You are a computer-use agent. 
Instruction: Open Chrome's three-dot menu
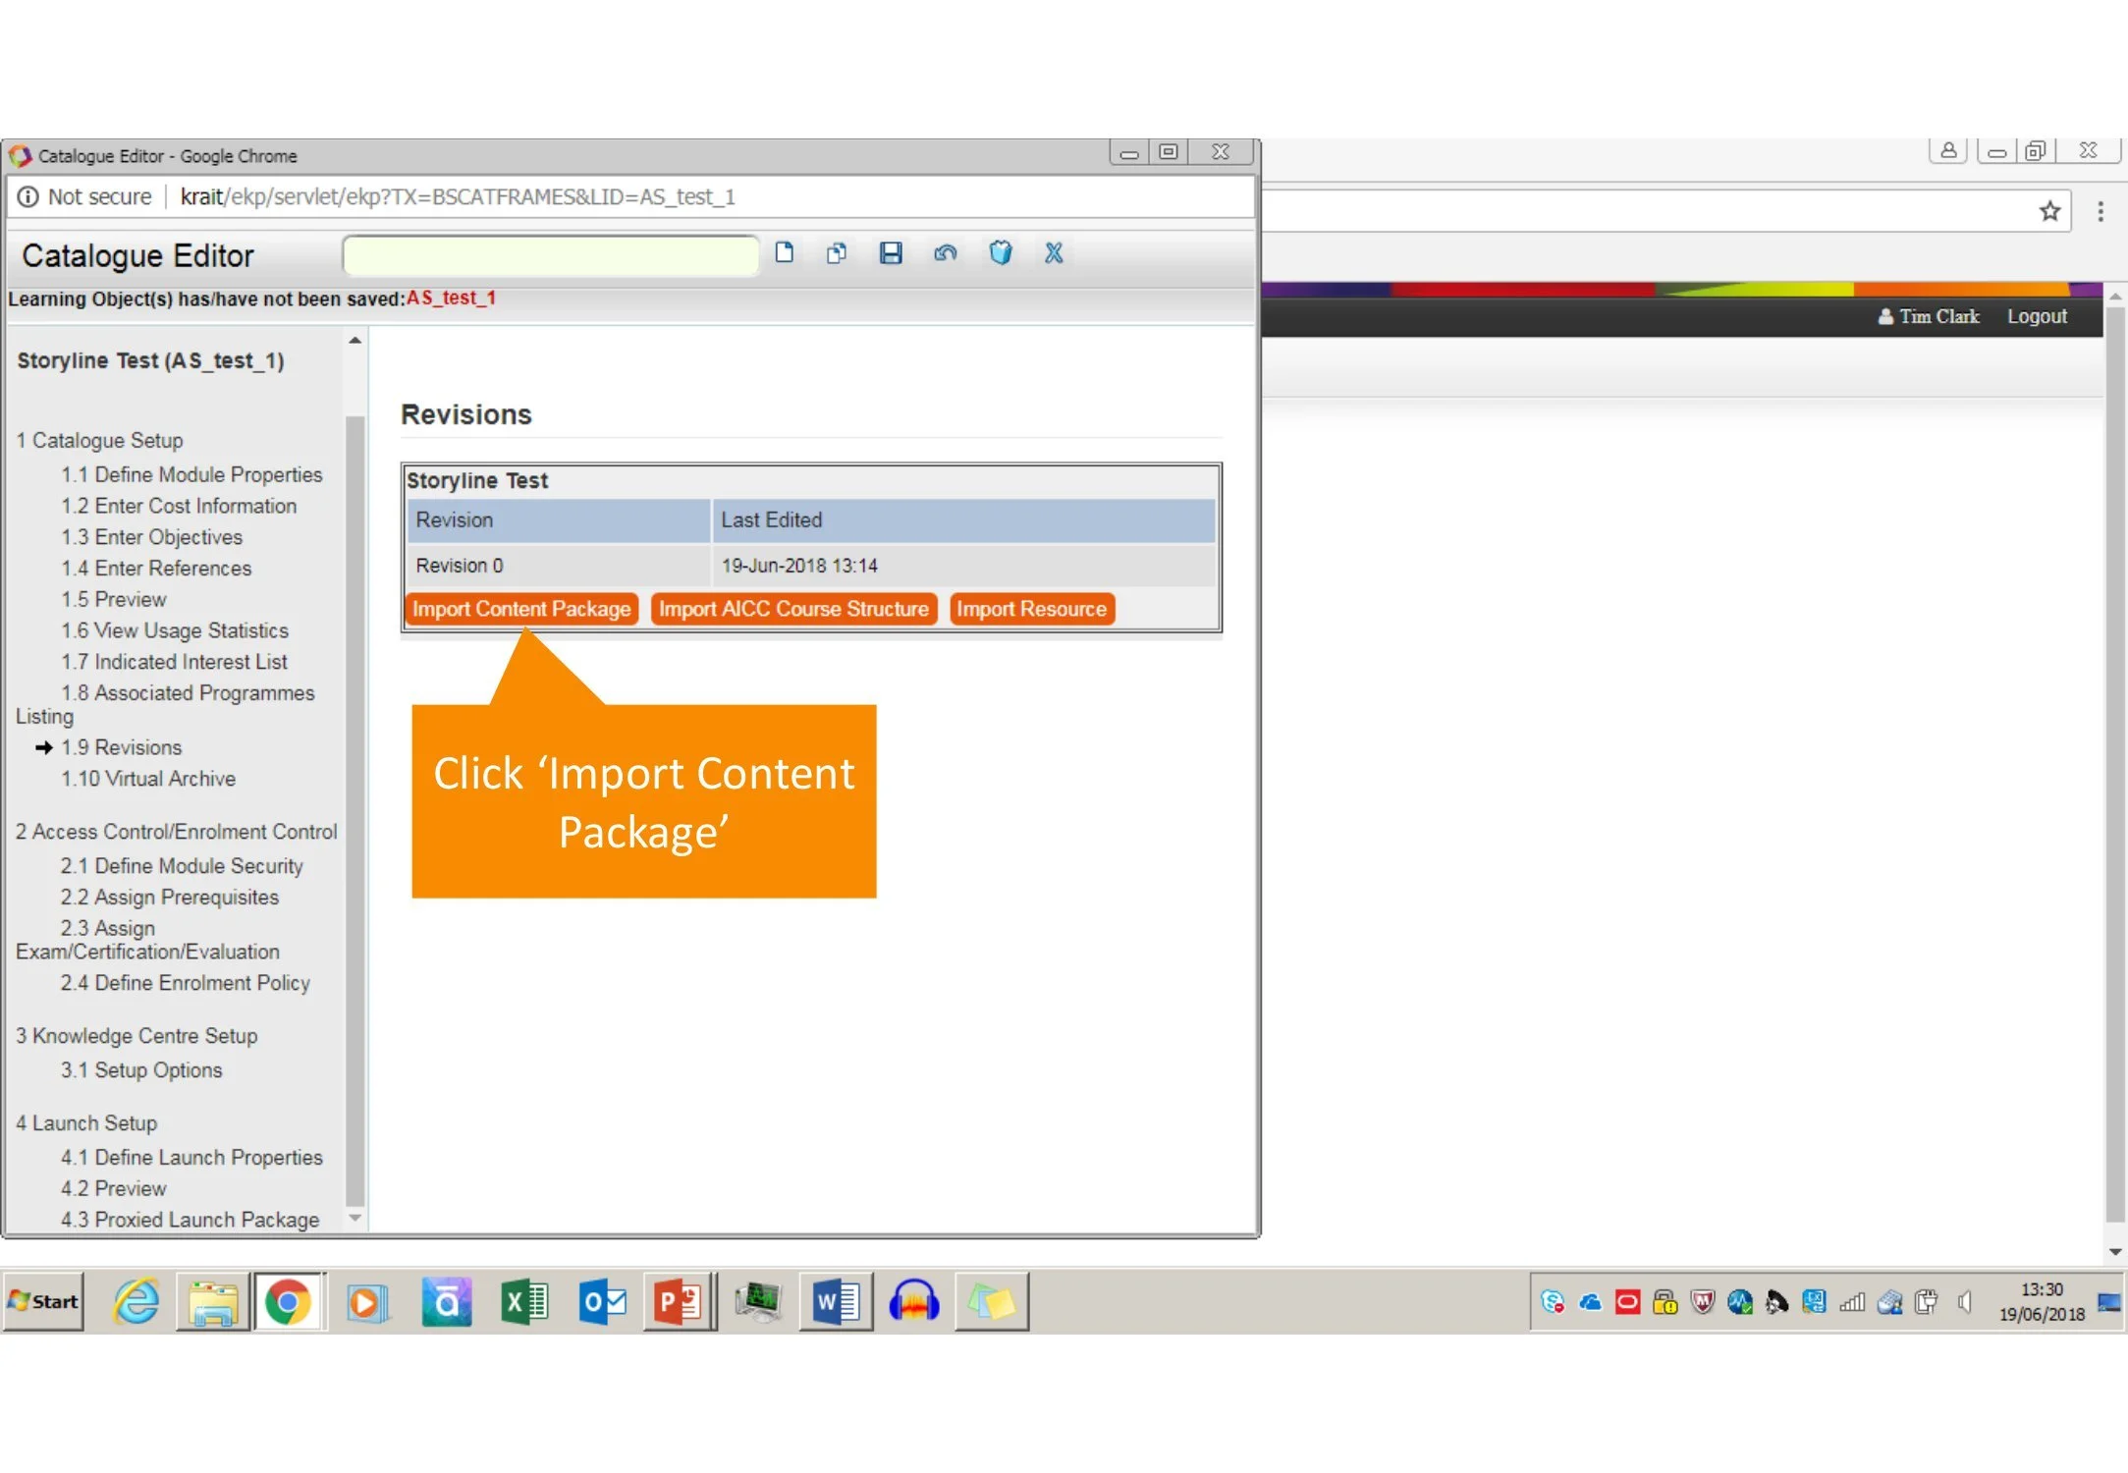[x=2101, y=211]
